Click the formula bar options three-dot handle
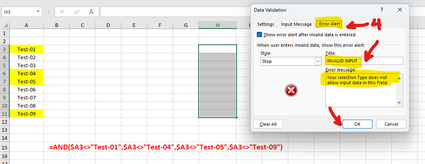Viewport: 425px width, 164px height. click(49, 12)
